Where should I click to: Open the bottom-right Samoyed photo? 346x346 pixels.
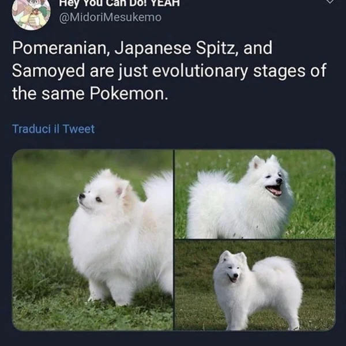click(x=255, y=285)
